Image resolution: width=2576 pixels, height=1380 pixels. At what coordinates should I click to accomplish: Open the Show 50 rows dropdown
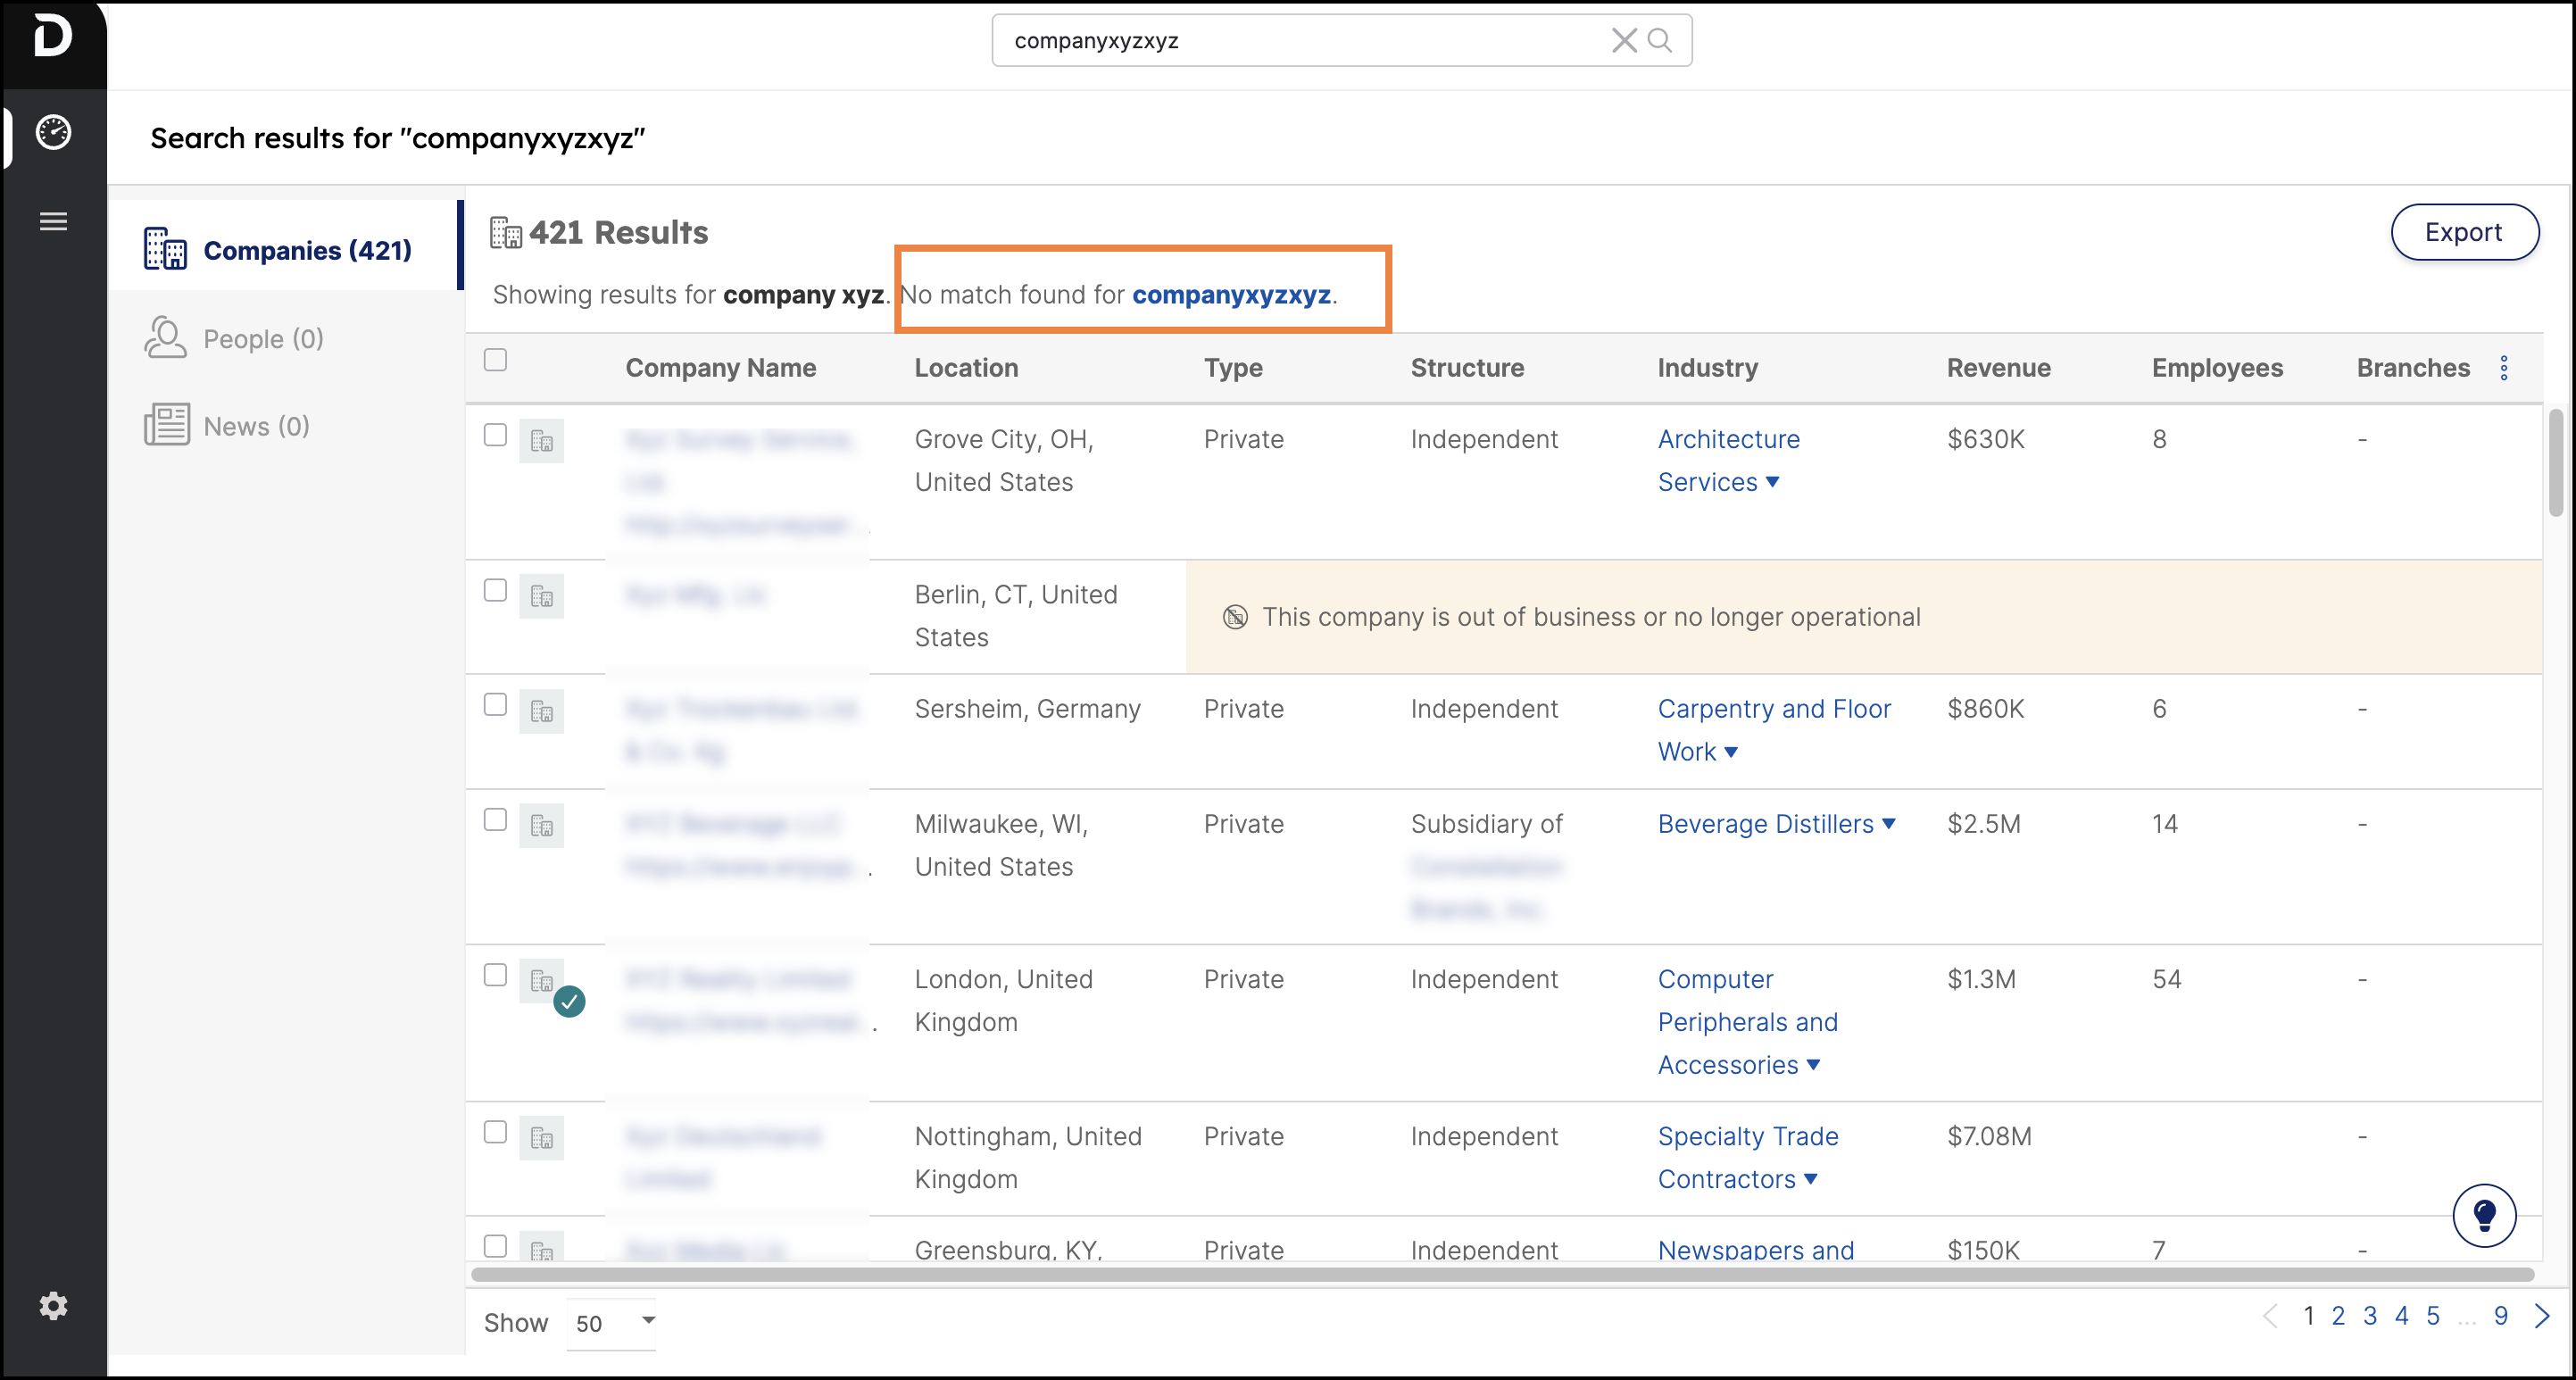point(611,1323)
